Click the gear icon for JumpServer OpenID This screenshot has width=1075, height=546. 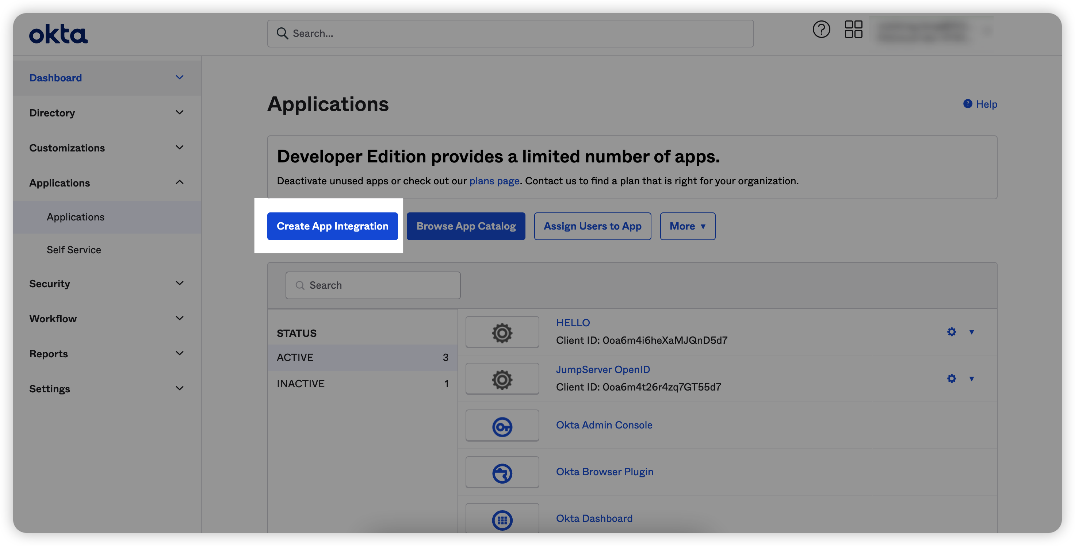pos(951,378)
